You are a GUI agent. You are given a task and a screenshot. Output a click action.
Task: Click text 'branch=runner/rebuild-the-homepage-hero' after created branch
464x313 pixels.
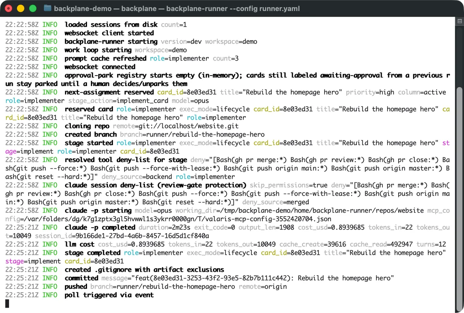point(193,135)
